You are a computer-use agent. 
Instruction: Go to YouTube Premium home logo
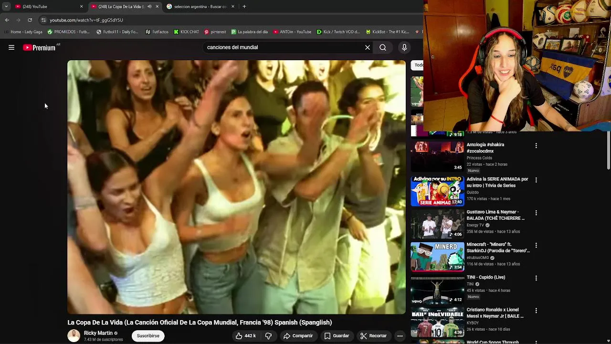coord(39,47)
